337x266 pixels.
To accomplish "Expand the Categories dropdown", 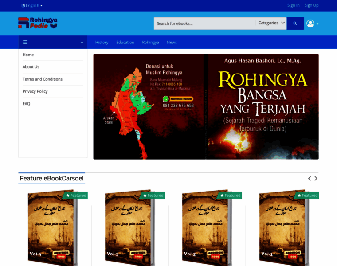I will 271,23.
